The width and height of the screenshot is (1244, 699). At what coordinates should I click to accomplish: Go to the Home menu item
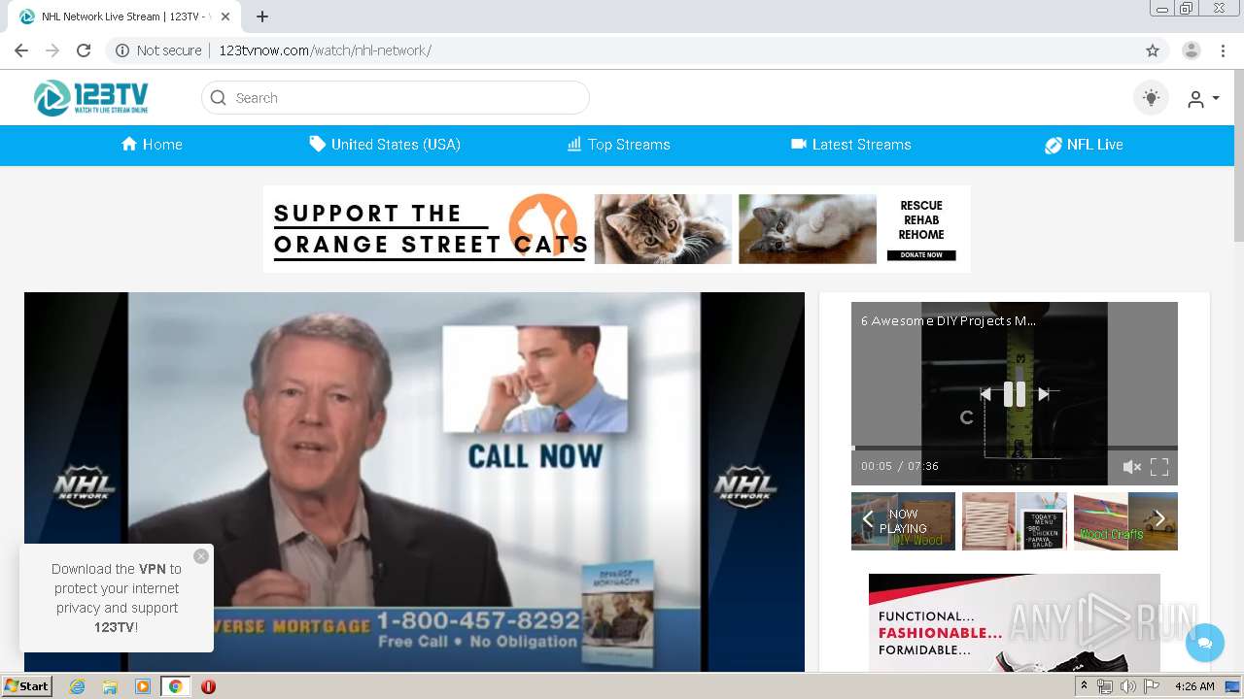click(152, 145)
